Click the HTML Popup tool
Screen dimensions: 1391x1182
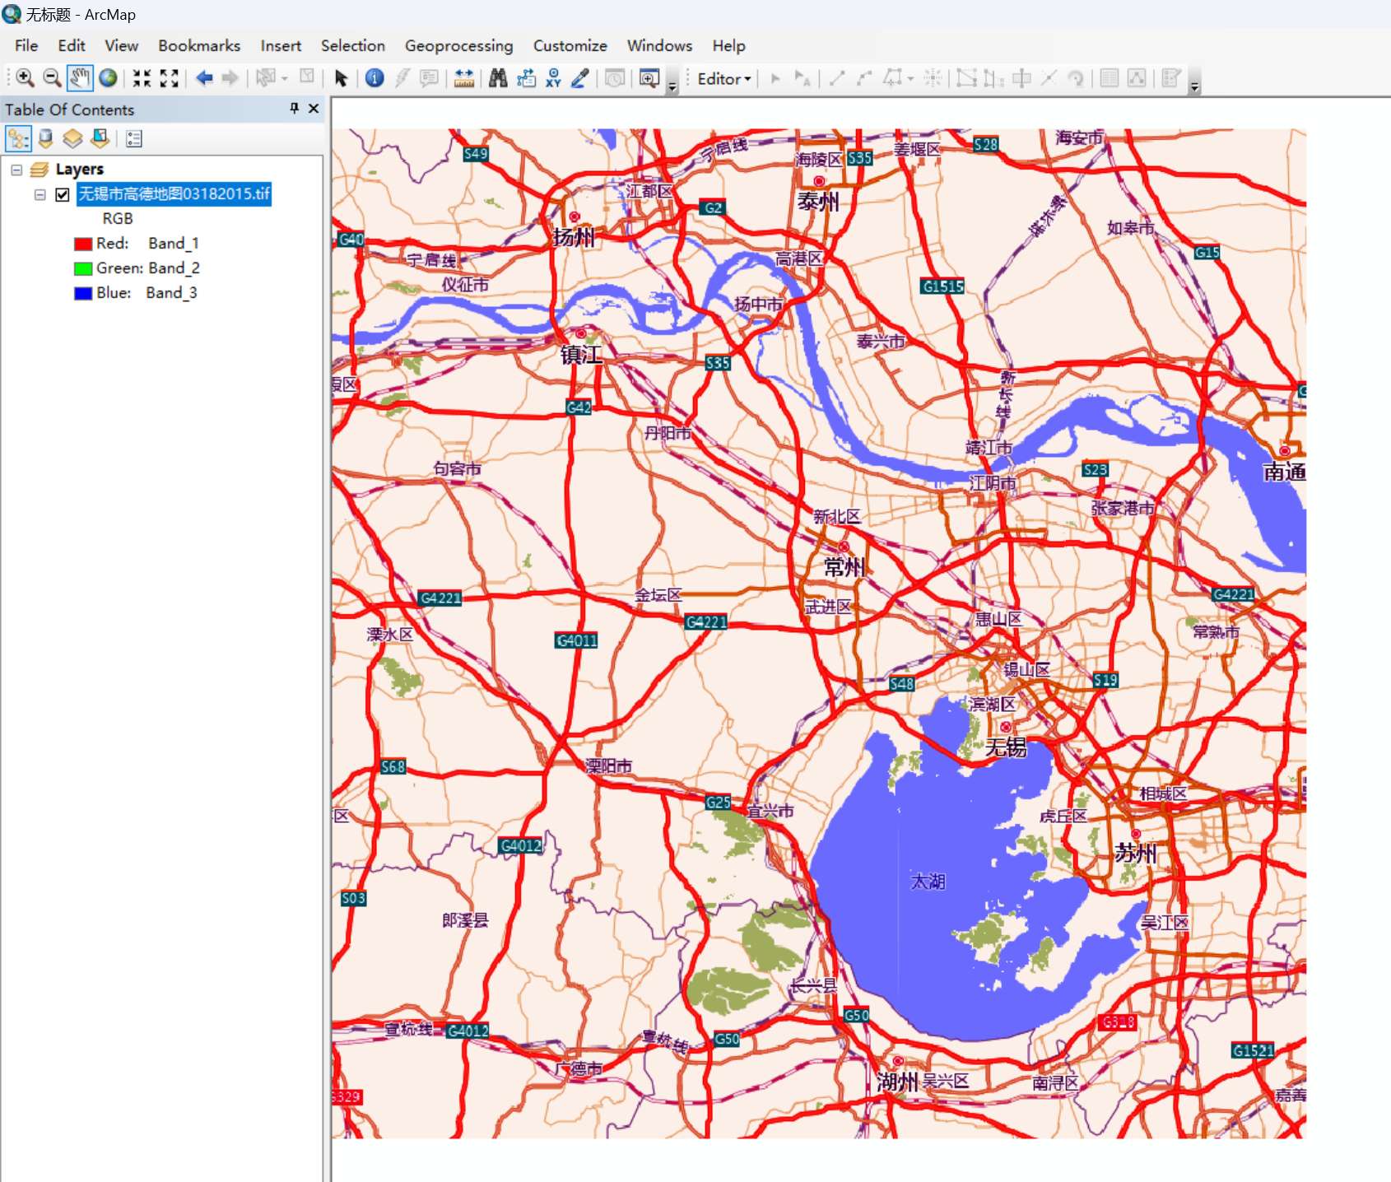click(x=429, y=78)
